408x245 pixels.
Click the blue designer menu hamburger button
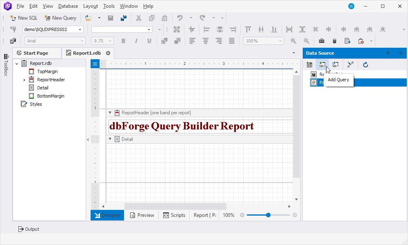click(95, 64)
